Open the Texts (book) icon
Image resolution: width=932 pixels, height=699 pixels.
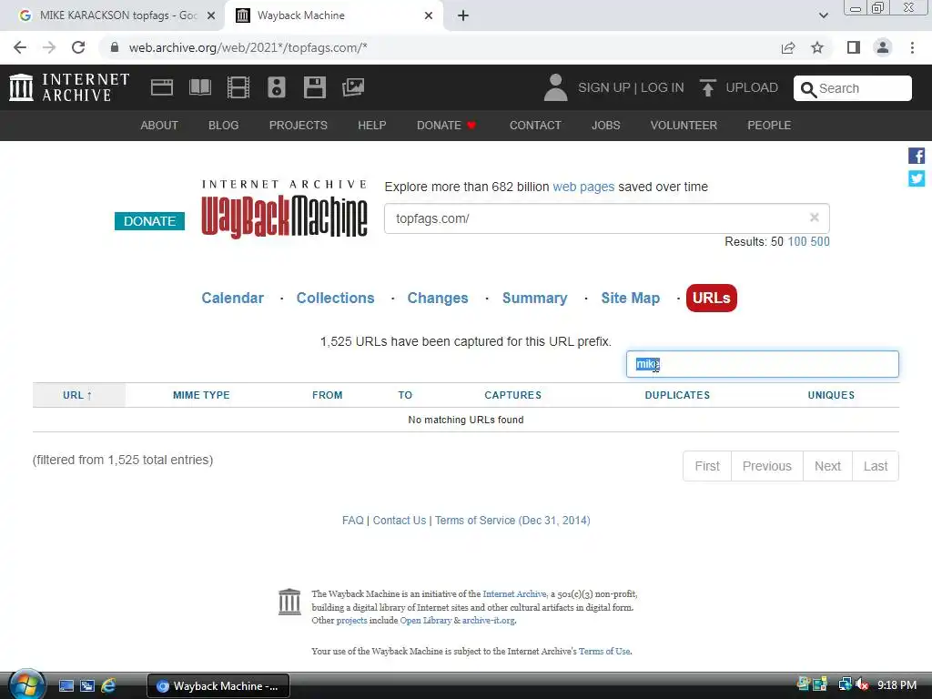(x=200, y=87)
